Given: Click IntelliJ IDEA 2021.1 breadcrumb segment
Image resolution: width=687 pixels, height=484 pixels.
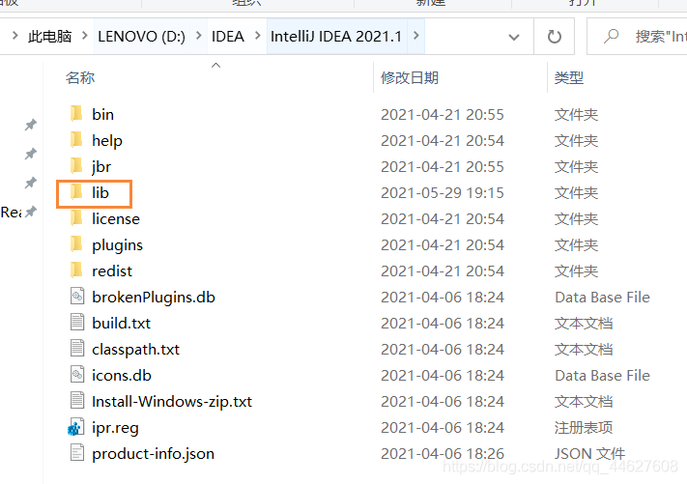Looking at the screenshot, I should point(336,37).
